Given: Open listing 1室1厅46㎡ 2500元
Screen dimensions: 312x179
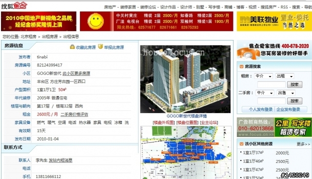Looking at the screenshot, I should point(266,161).
